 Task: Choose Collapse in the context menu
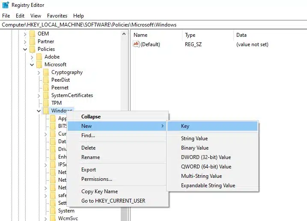point(118,117)
